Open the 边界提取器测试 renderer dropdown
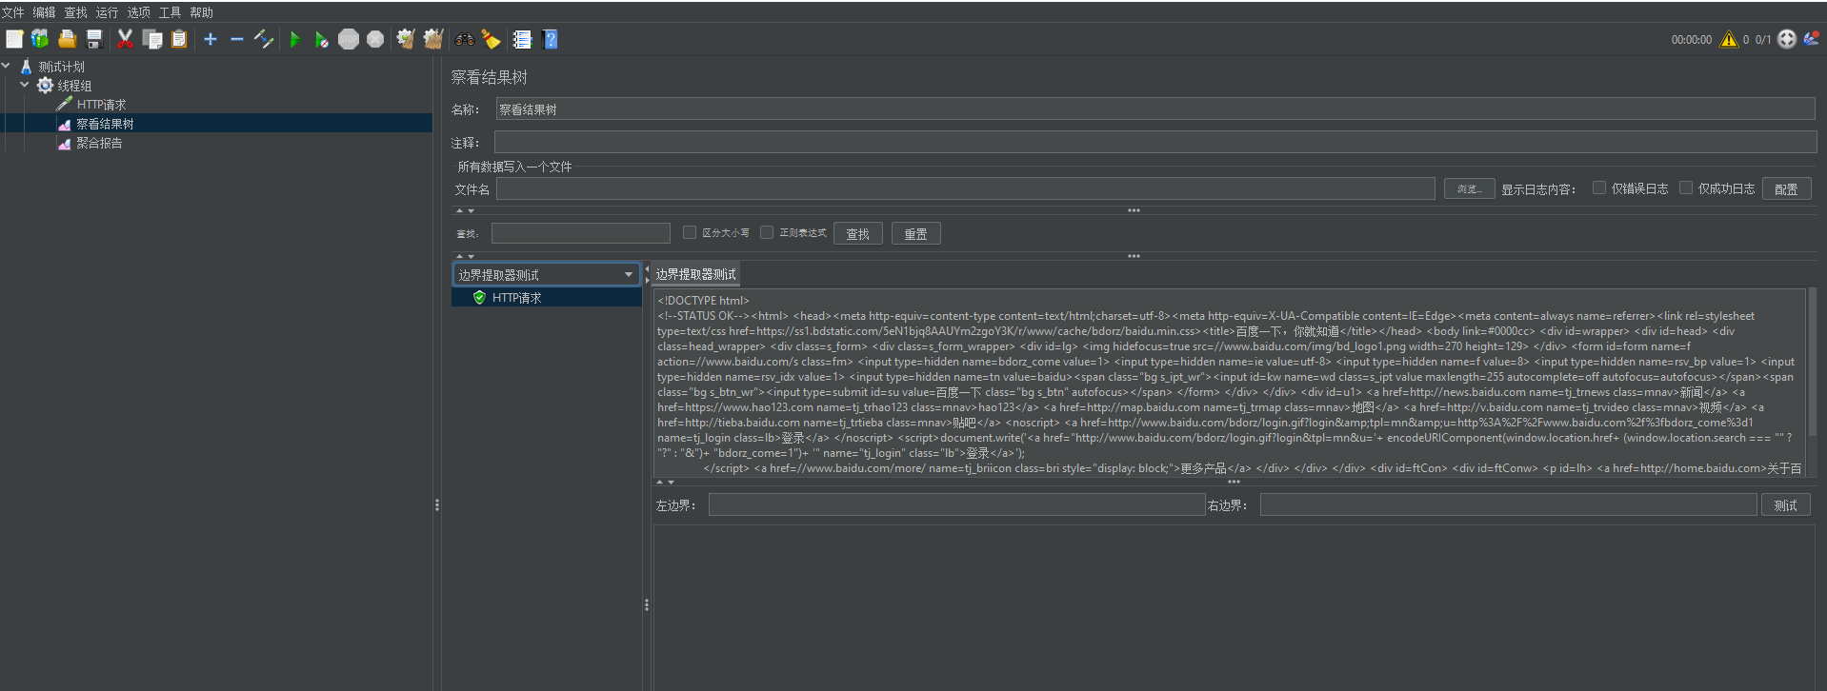Screen dimensions: 1827x691 coord(546,274)
